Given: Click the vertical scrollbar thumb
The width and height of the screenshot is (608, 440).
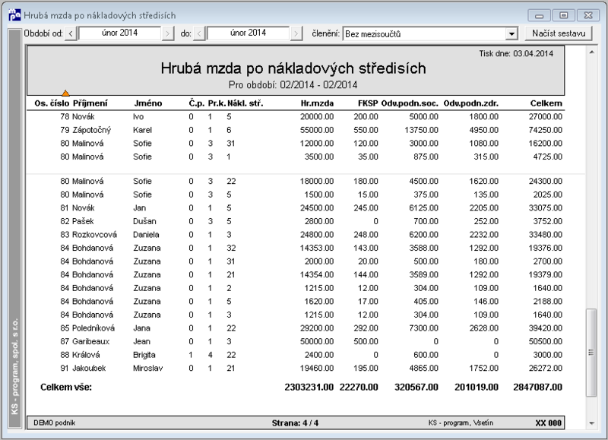Looking at the screenshot, I should pyautogui.click(x=591, y=353).
